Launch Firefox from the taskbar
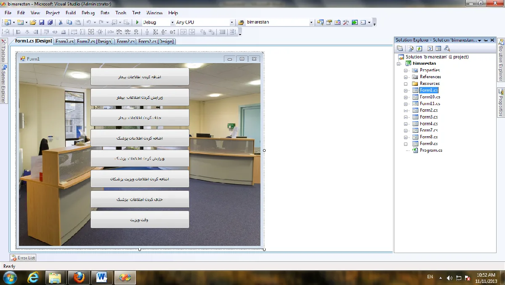Screen dimensions: 505x285 (x=78, y=277)
